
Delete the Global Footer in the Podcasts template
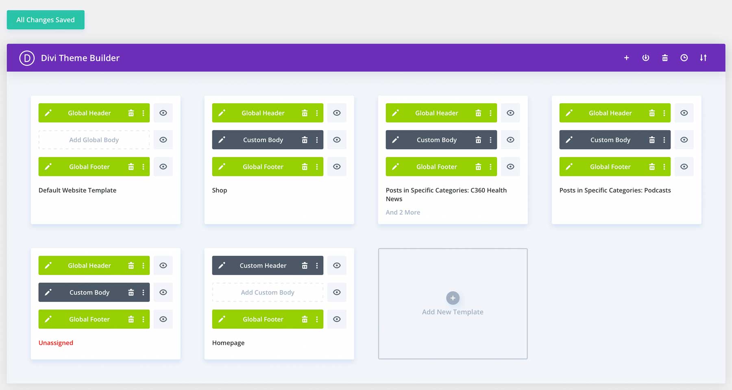click(x=652, y=167)
